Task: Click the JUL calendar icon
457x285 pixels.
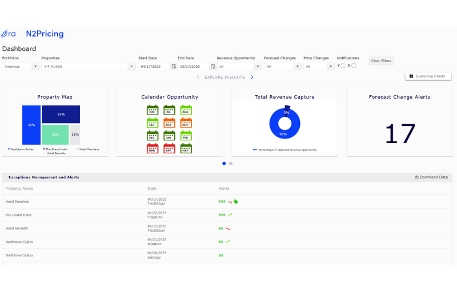Action: coord(169,110)
